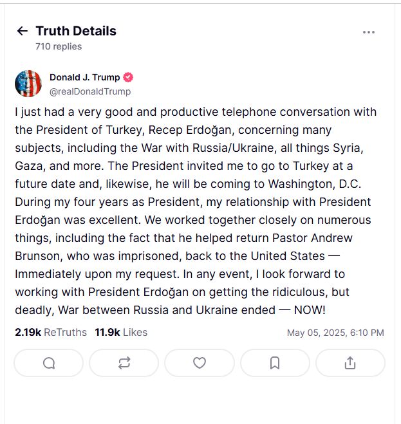The width and height of the screenshot is (401, 424).
Task: Click the red verified badge
Action: (x=128, y=77)
